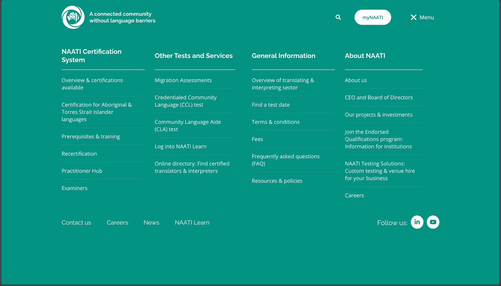Open Contact us

tap(76, 222)
